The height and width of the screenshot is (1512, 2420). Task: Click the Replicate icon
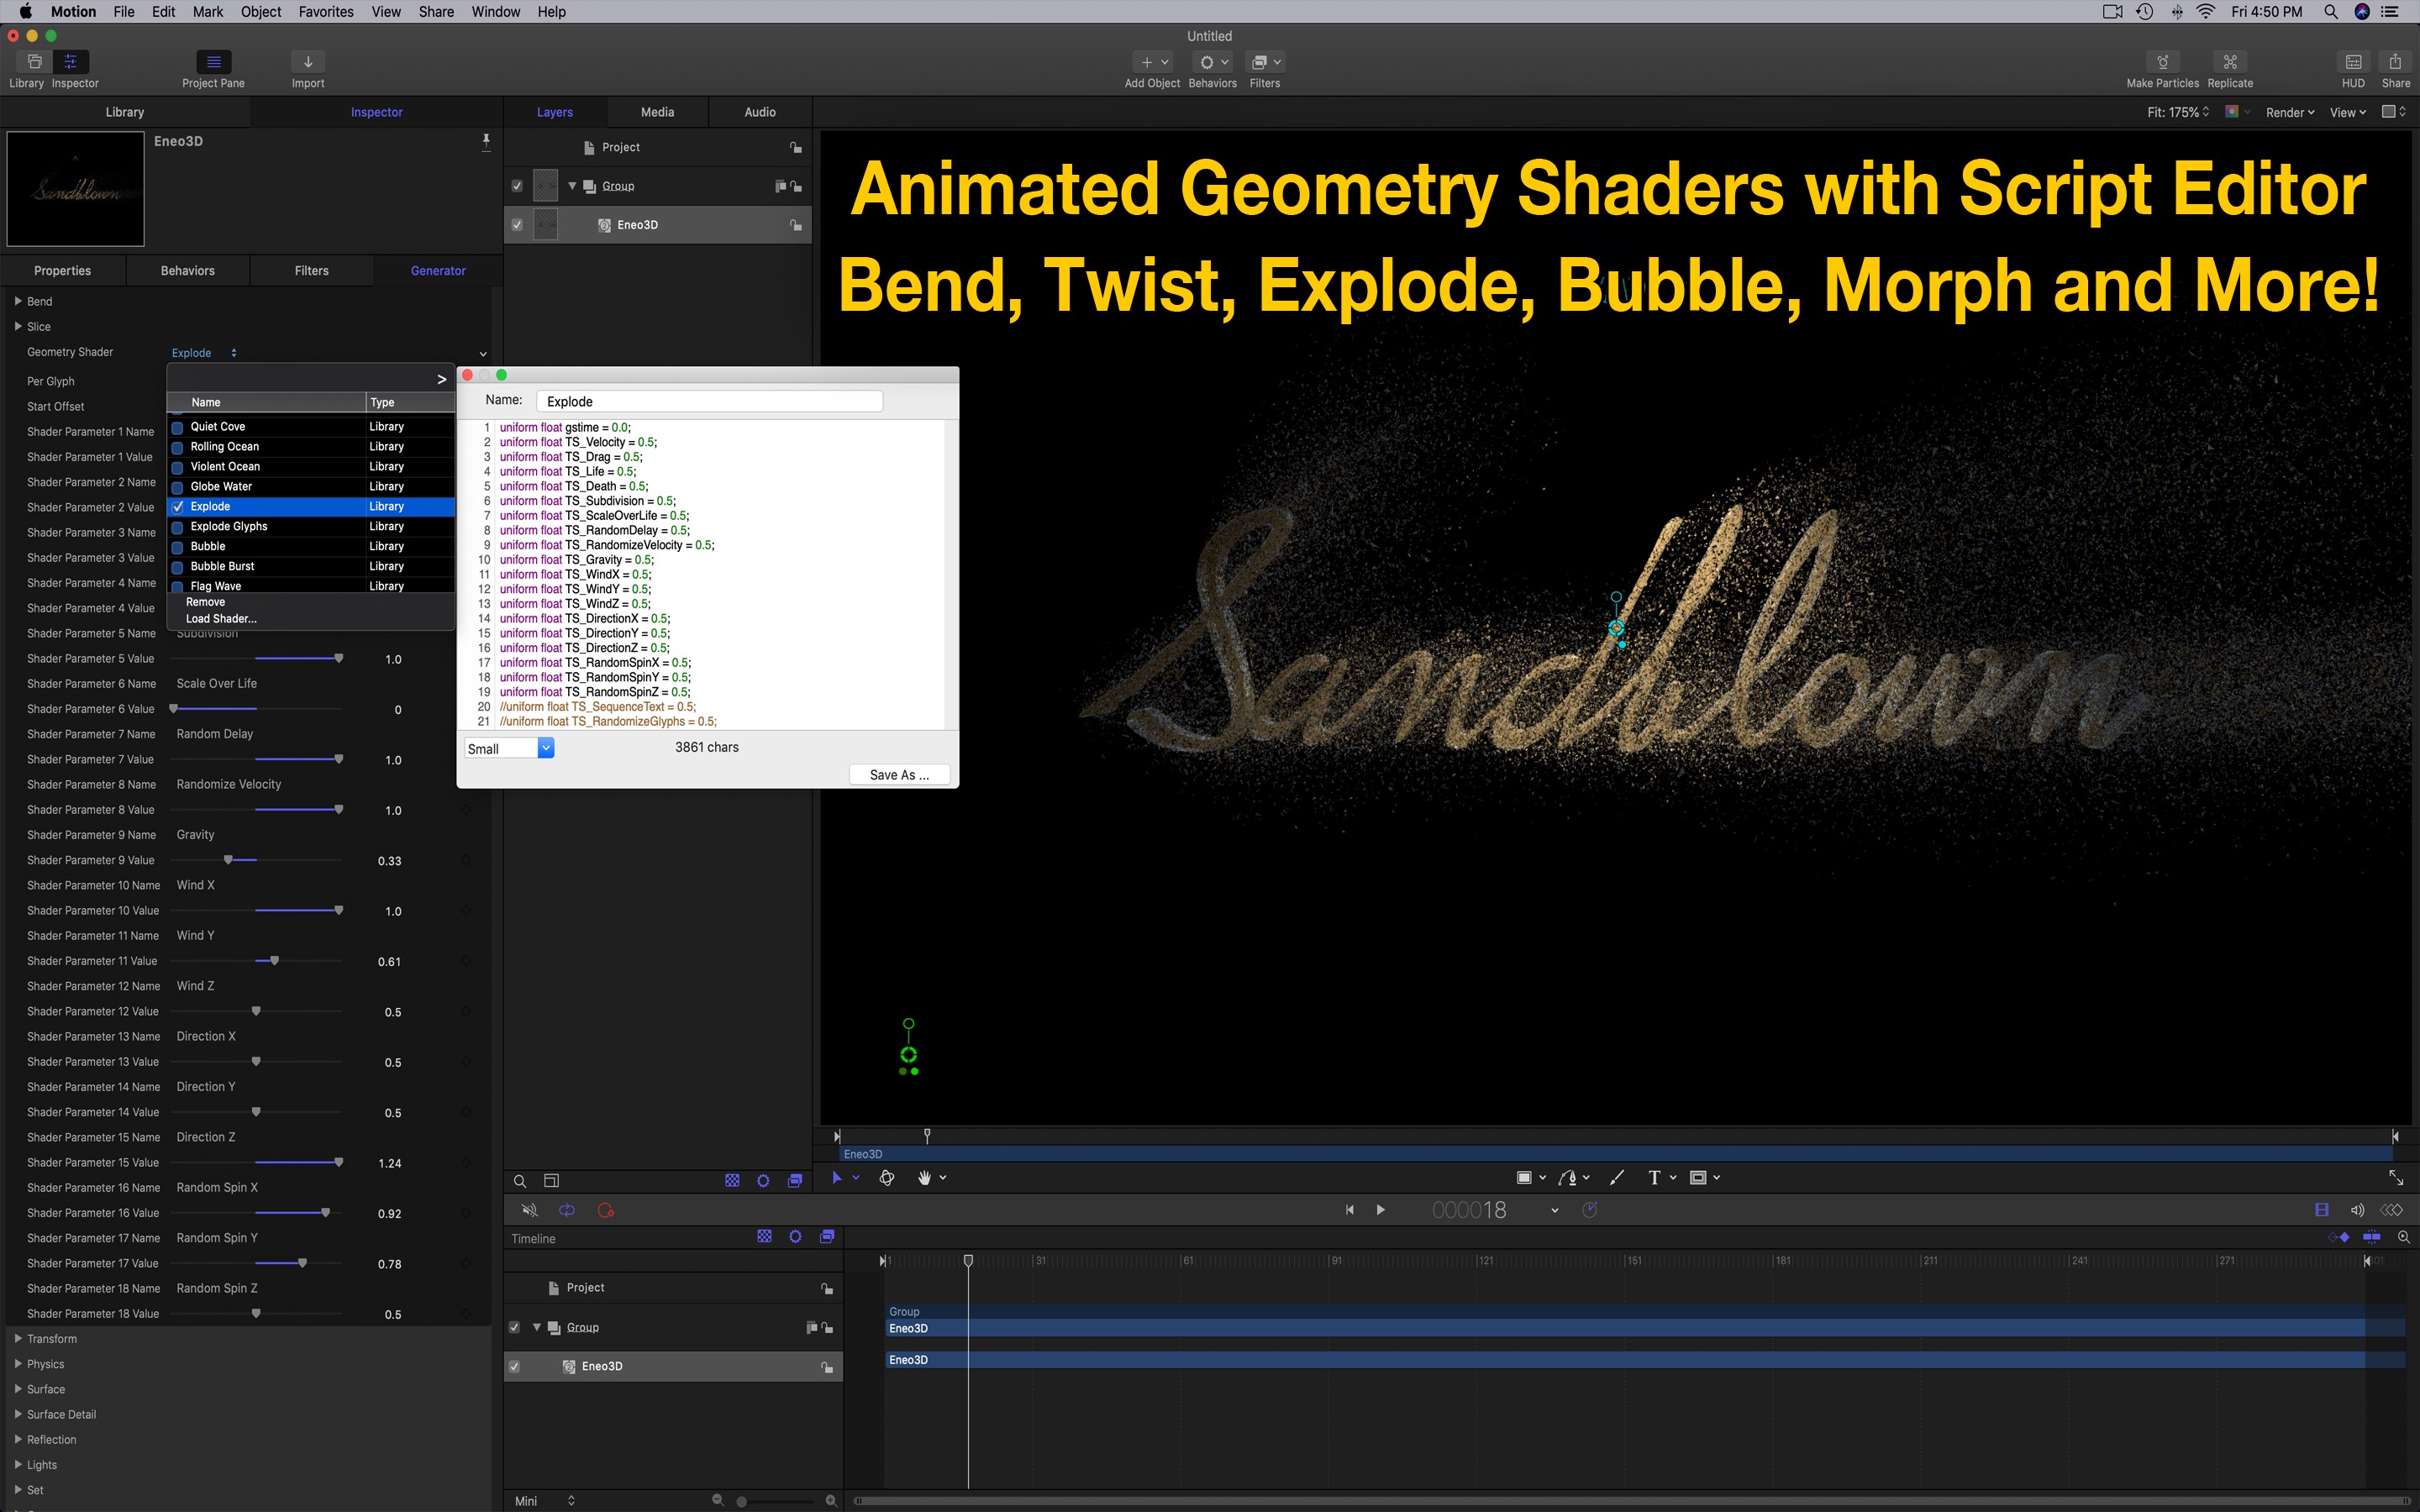tap(2230, 62)
